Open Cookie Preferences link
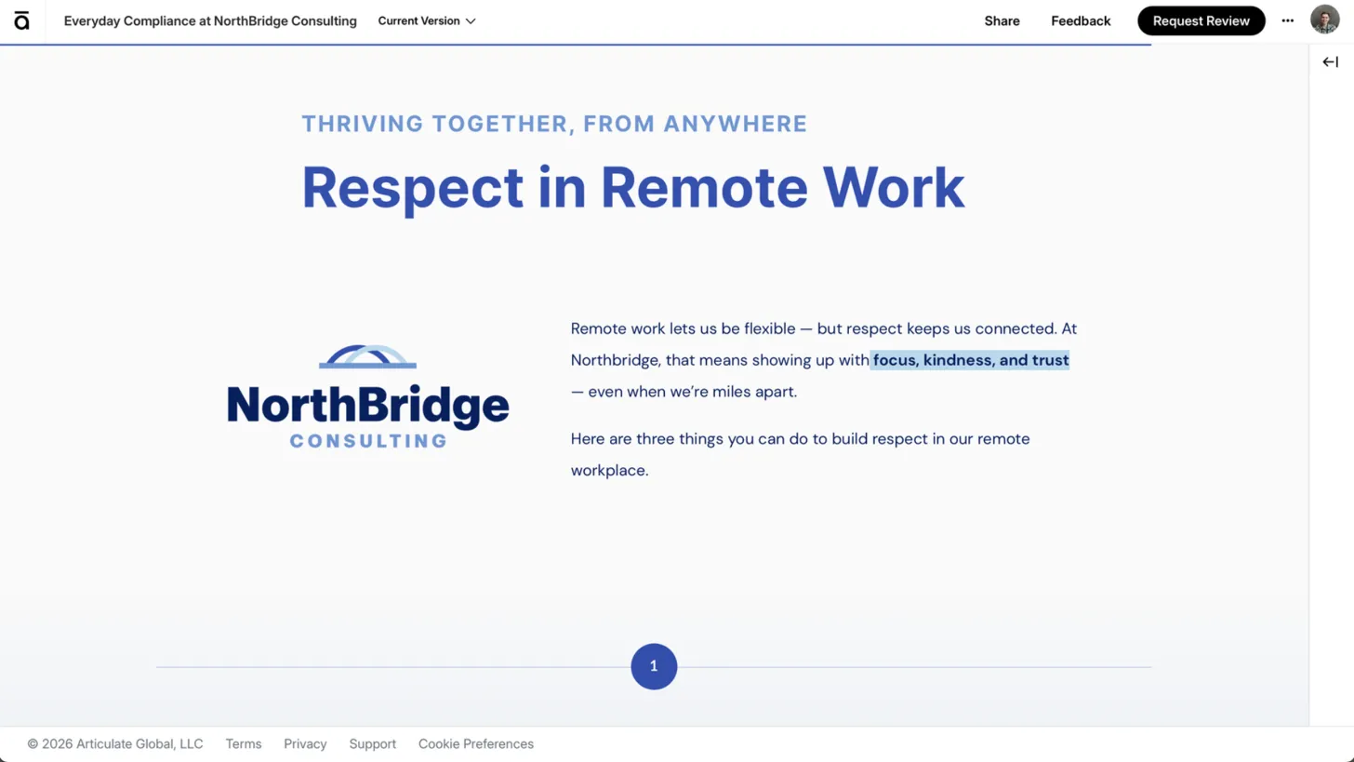This screenshot has height=762, width=1354. coord(476,744)
